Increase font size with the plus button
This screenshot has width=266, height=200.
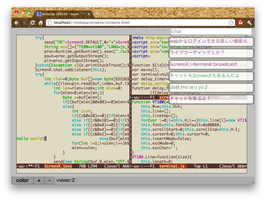coord(39,180)
